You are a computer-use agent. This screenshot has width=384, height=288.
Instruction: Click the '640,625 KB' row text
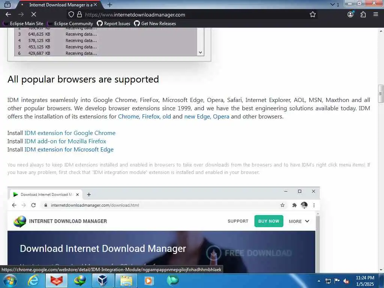pyautogui.click(x=39, y=34)
